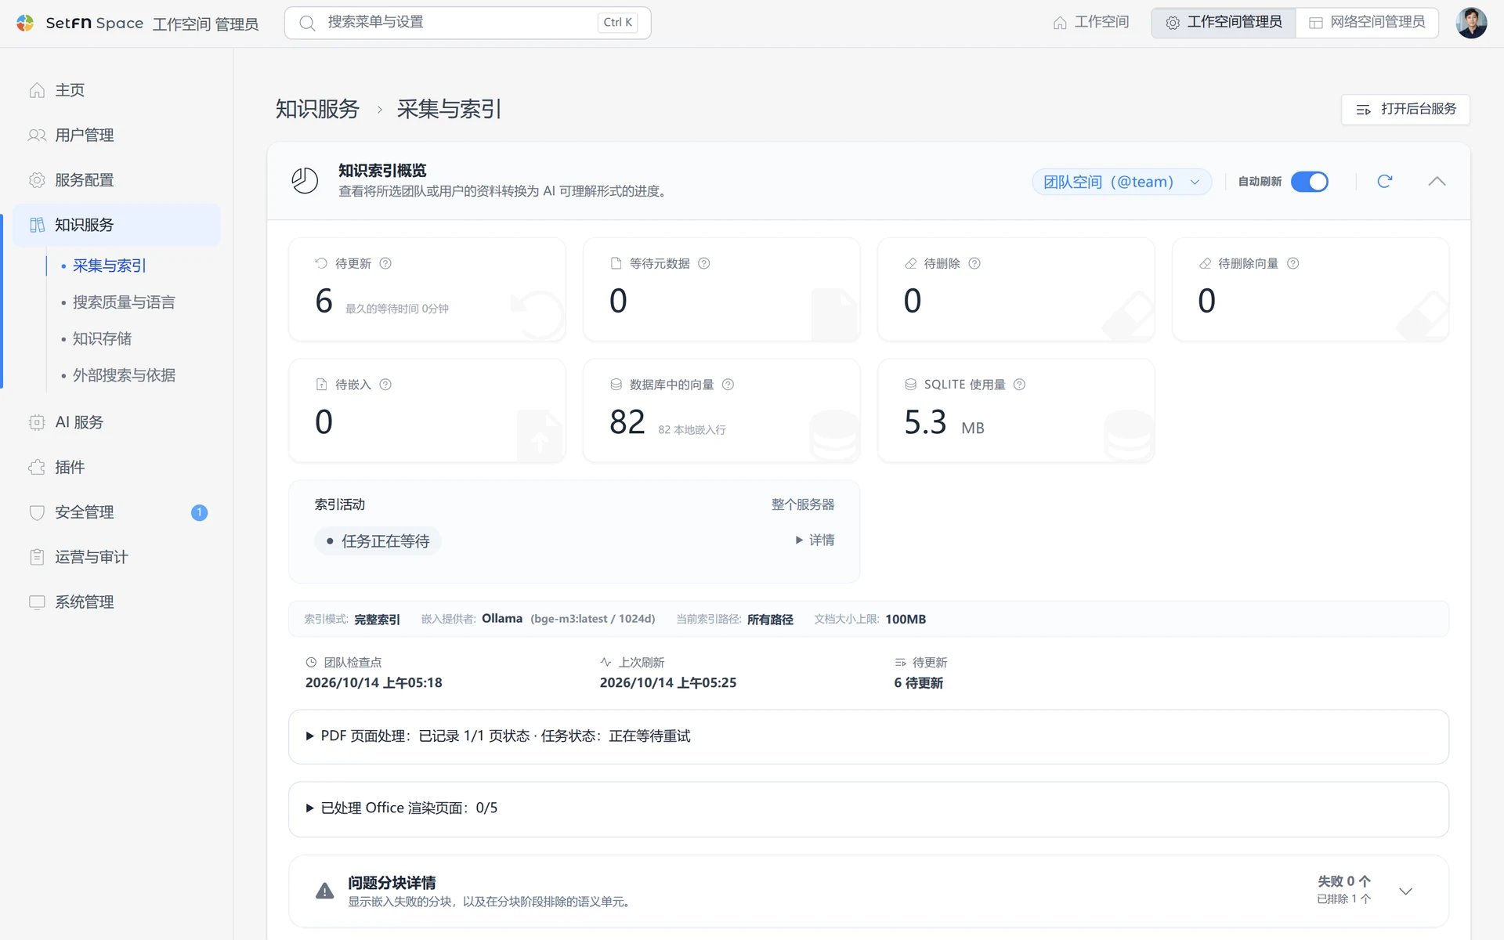The image size is (1504, 940).
Task: Click help icon next to 数据库中的向量
Action: click(728, 385)
